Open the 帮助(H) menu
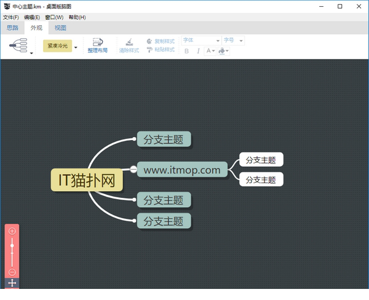 (x=77, y=17)
